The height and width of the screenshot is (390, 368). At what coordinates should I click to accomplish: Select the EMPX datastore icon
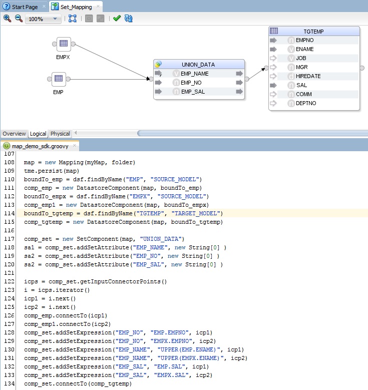[x=63, y=44]
